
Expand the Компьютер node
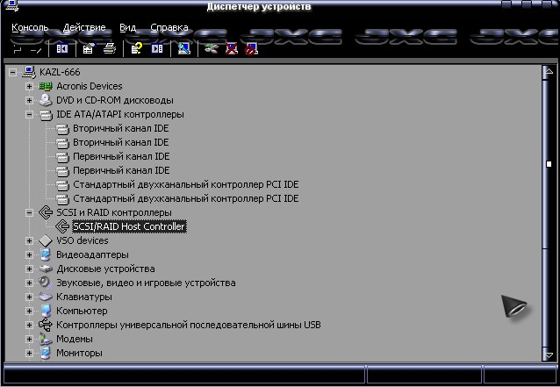(29, 311)
